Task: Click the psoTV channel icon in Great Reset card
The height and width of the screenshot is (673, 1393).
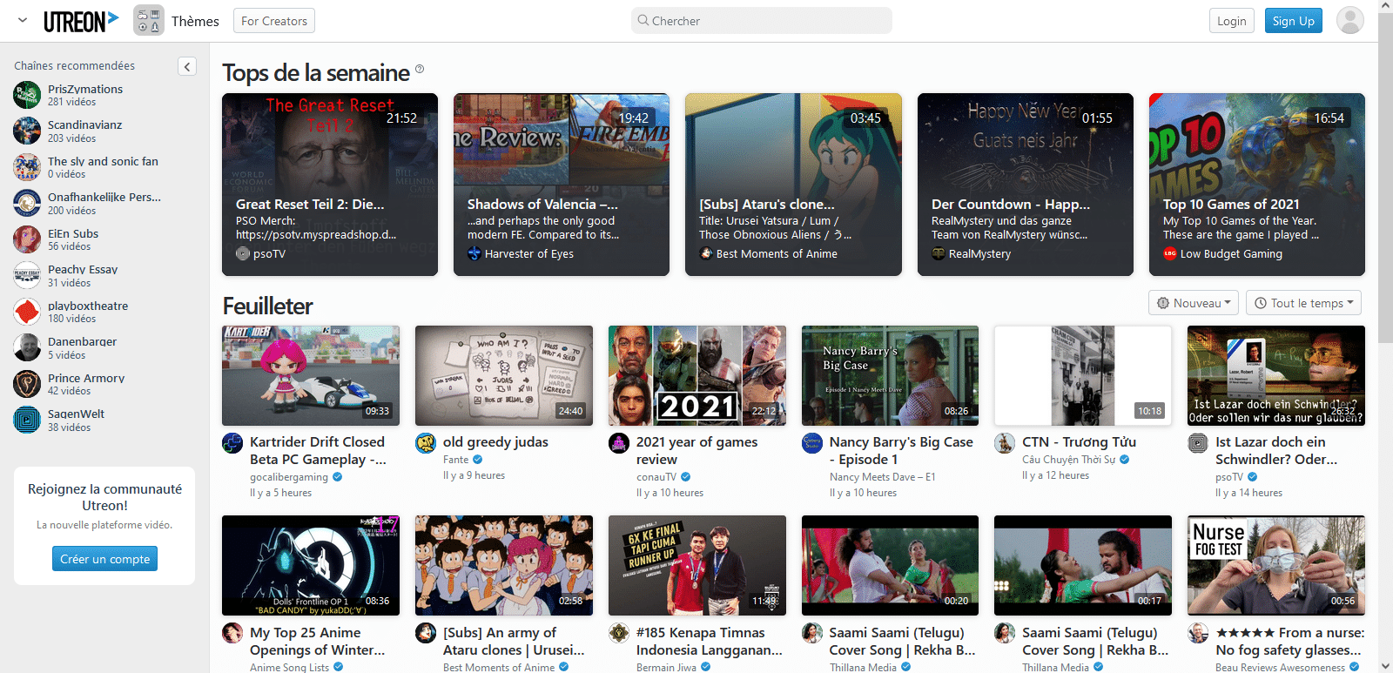Action: (x=243, y=253)
